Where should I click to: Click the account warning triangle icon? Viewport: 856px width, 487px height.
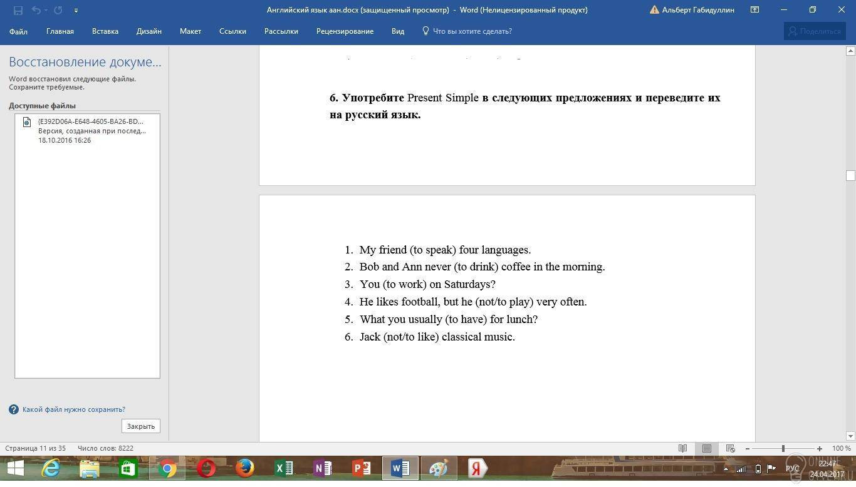(655, 10)
